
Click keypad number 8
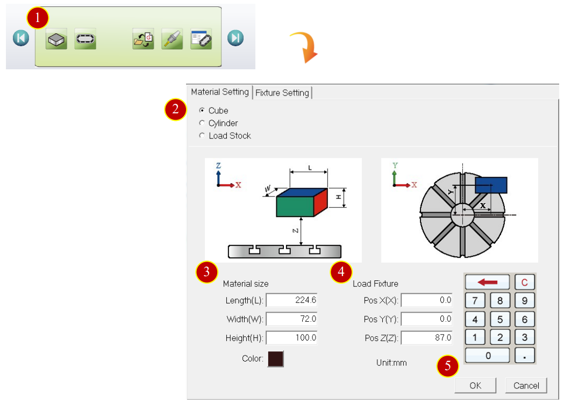click(x=499, y=300)
